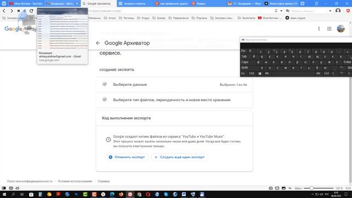The height and width of the screenshot is (198, 352).
Task: Open Политика конфиденциальности link
Action: (29, 181)
